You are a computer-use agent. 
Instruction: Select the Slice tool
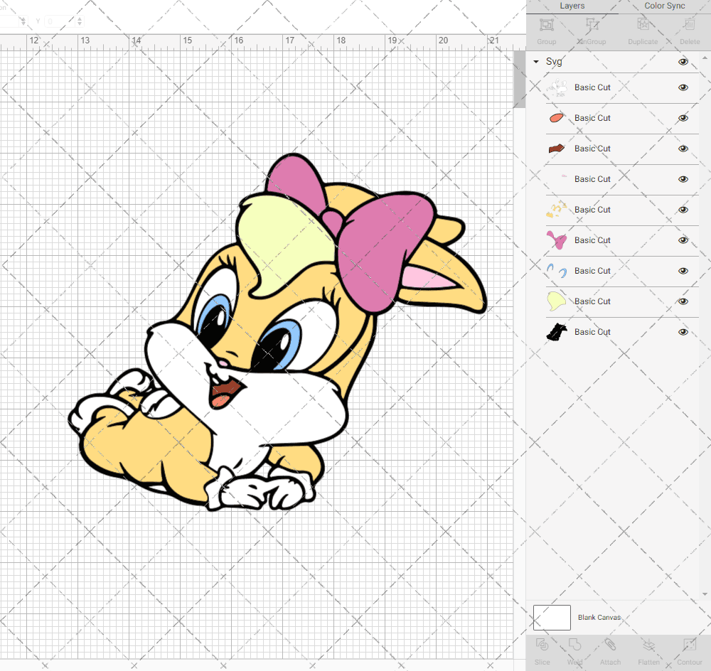coord(542,645)
